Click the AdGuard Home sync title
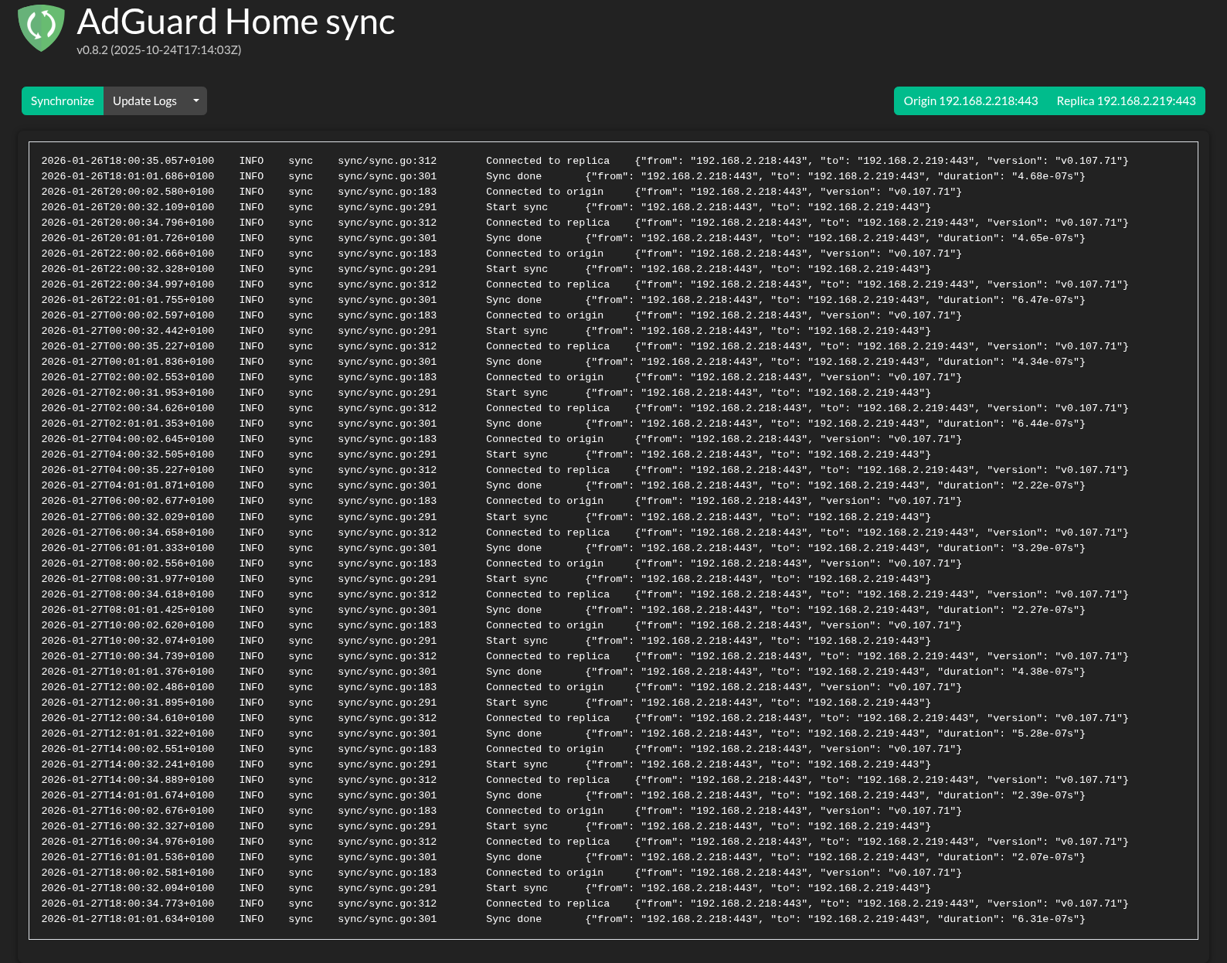This screenshot has width=1227, height=963. (236, 22)
